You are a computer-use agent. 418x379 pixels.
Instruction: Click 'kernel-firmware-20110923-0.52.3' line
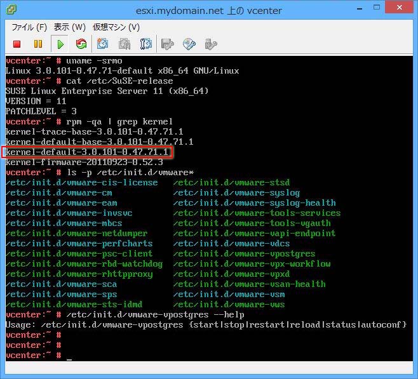(x=84, y=162)
